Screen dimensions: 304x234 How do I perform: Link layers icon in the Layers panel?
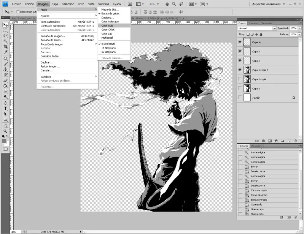257,141
